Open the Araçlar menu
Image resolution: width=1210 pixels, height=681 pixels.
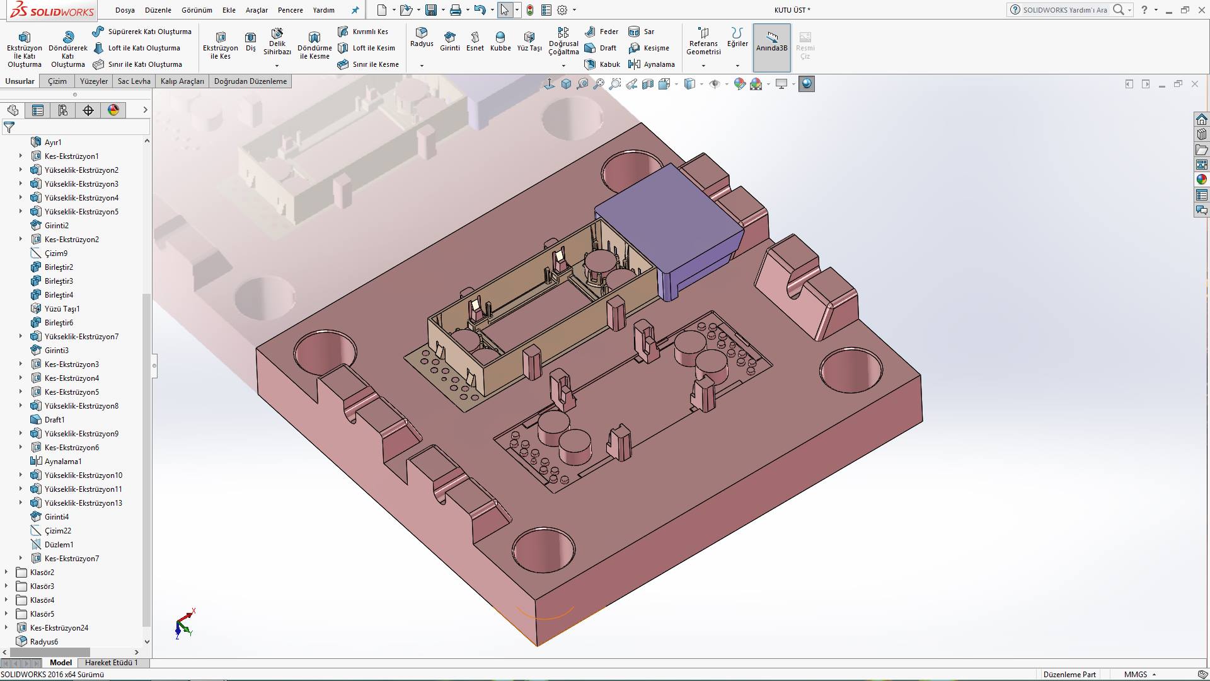[256, 10]
